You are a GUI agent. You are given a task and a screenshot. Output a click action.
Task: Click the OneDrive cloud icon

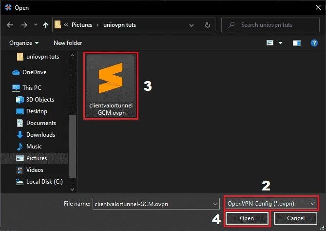coord(16,72)
